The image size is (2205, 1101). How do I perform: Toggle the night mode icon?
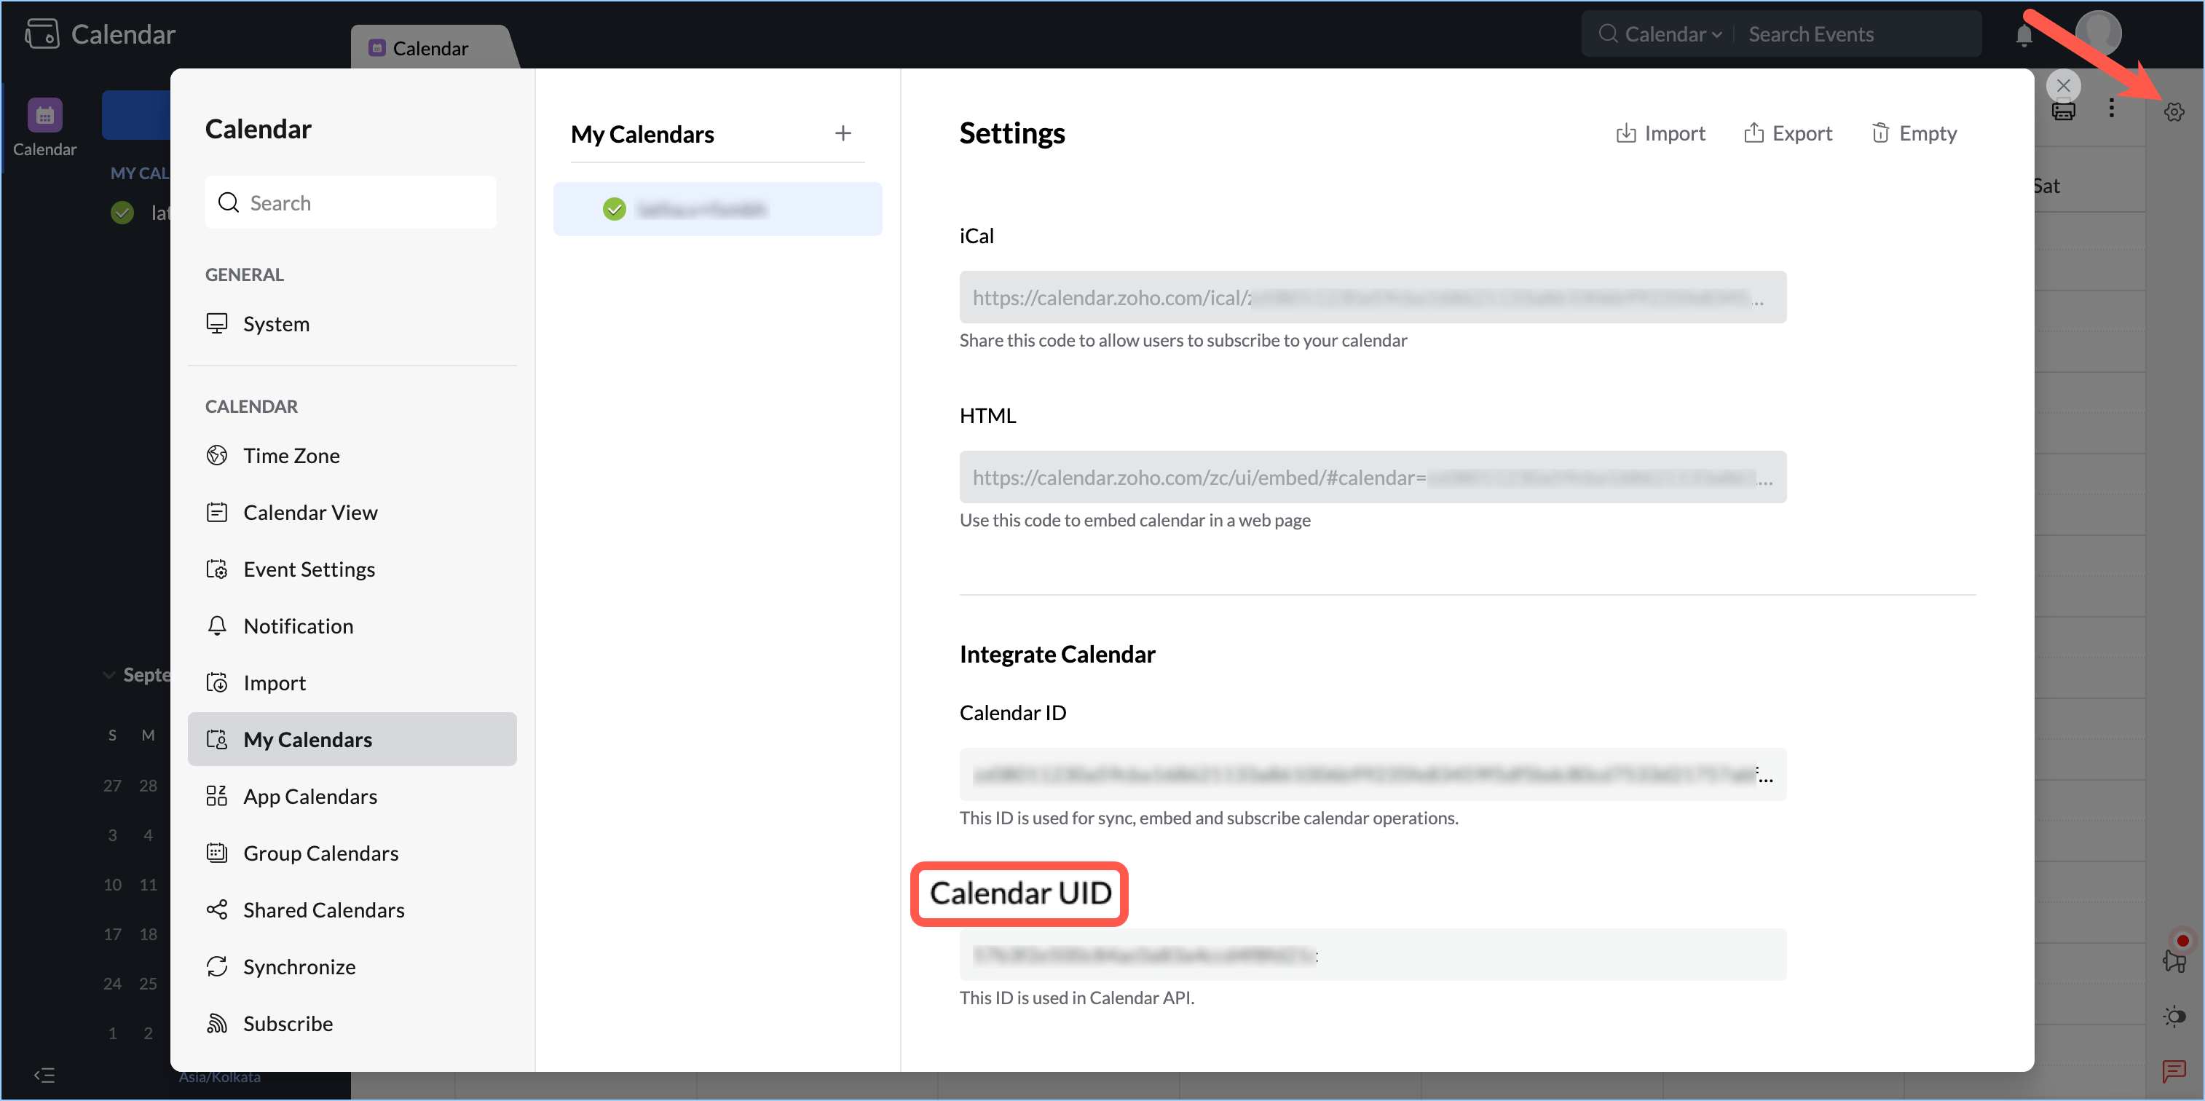point(2174,1017)
